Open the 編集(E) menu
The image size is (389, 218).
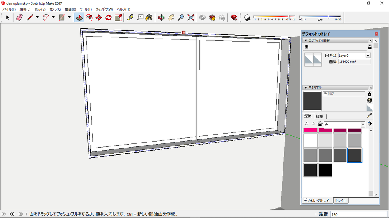(25, 9)
